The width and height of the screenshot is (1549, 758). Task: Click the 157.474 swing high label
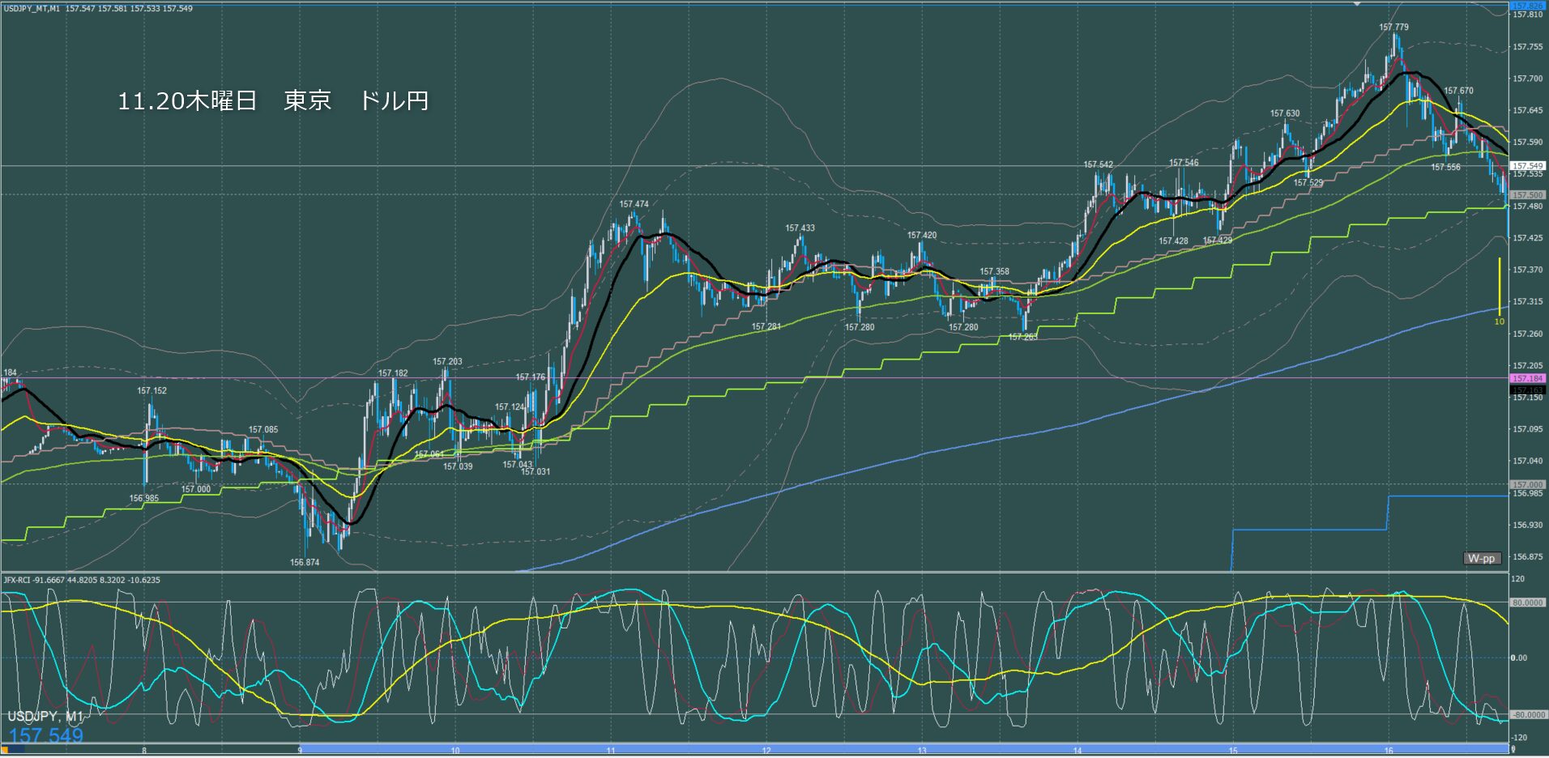[x=634, y=204]
